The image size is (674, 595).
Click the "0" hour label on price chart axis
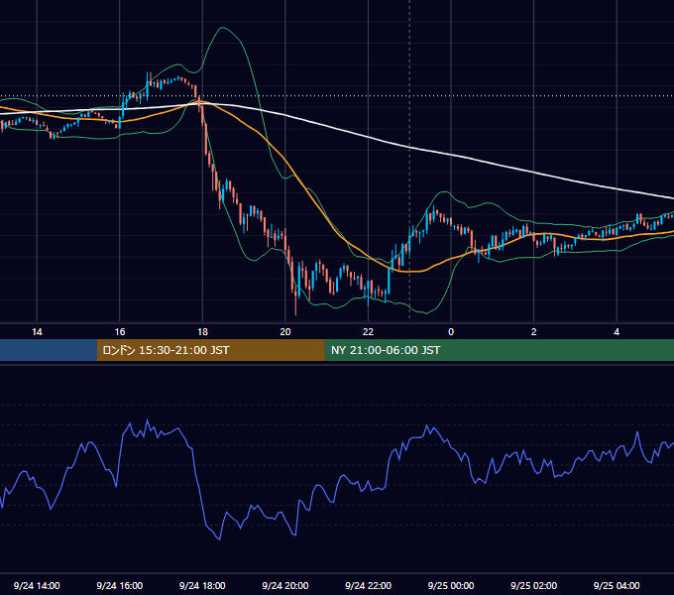pyautogui.click(x=451, y=332)
